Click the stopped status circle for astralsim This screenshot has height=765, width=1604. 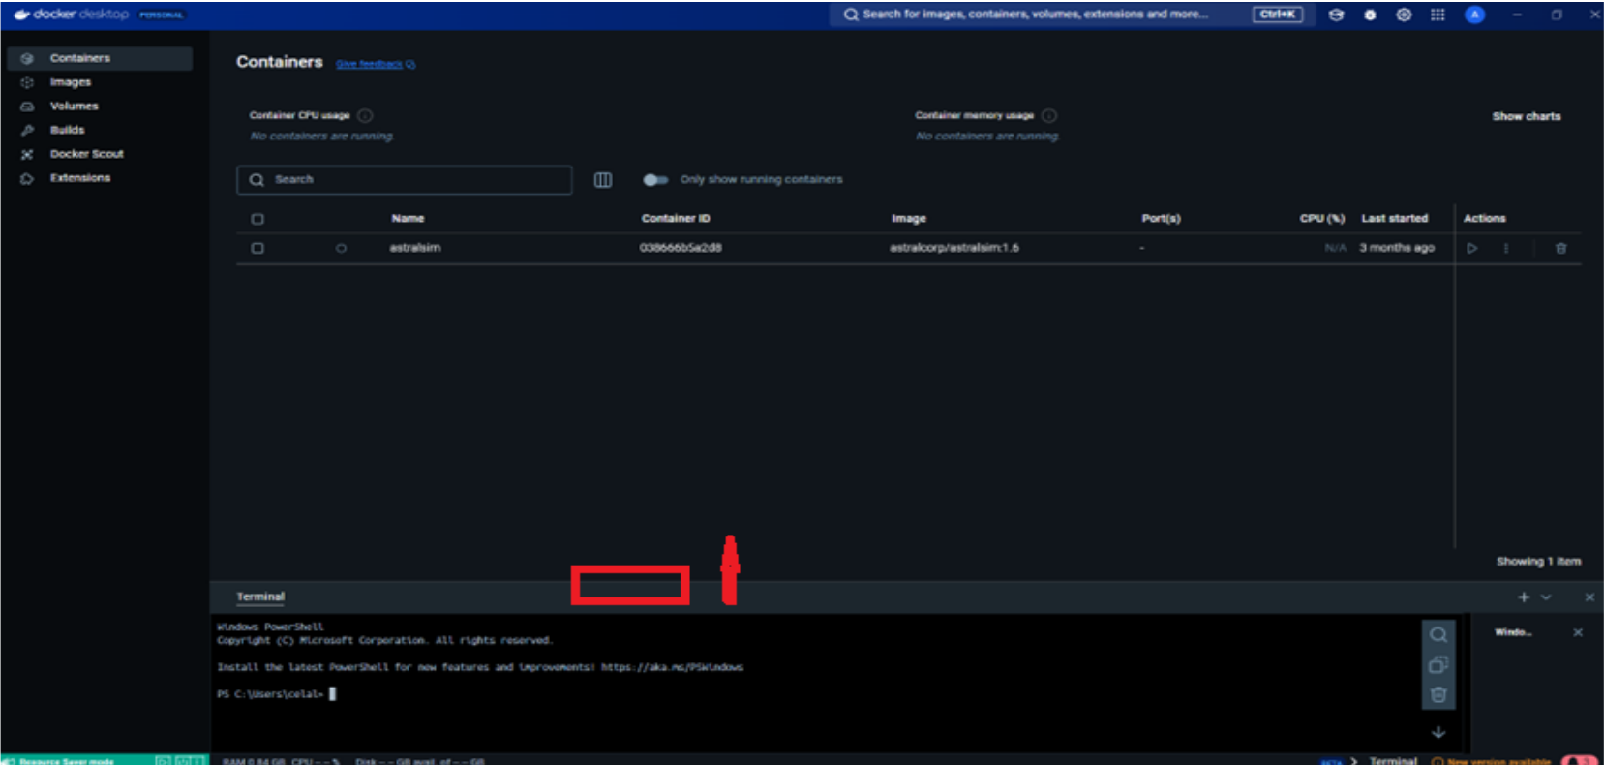pos(341,248)
